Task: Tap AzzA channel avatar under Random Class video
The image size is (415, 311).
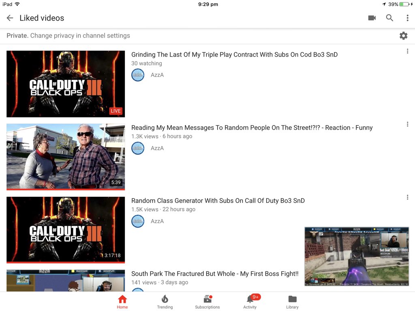Action: (x=138, y=221)
